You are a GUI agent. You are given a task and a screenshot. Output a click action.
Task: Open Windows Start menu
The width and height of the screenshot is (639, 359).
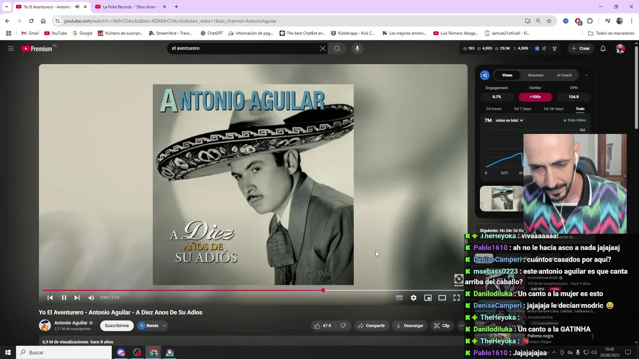click(x=8, y=353)
